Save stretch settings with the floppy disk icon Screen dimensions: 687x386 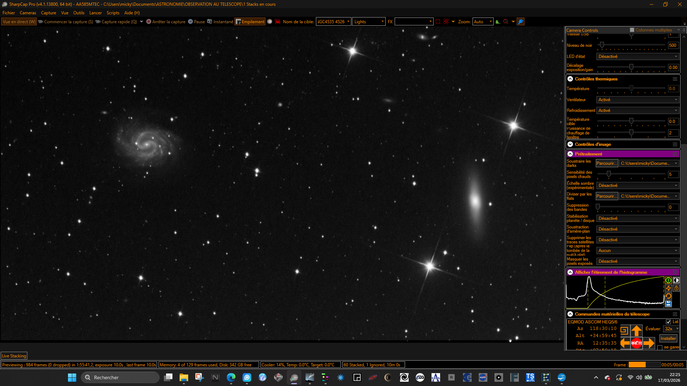click(668, 304)
